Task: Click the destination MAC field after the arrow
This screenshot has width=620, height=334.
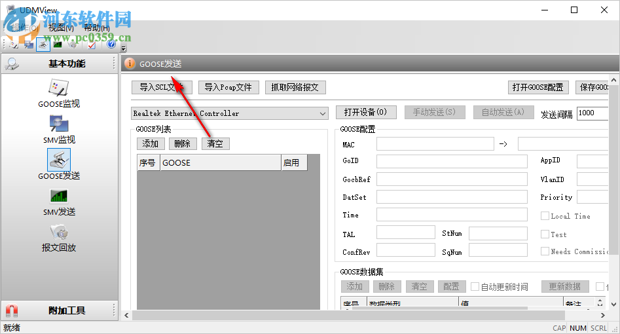Action: click(x=563, y=143)
